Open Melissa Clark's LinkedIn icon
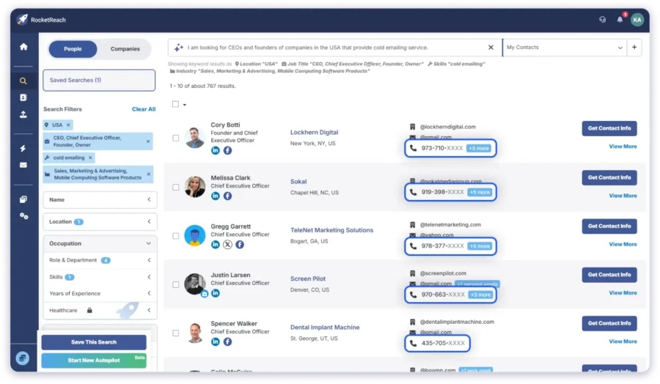This screenshot has height=384, width=660. (215, 196)
